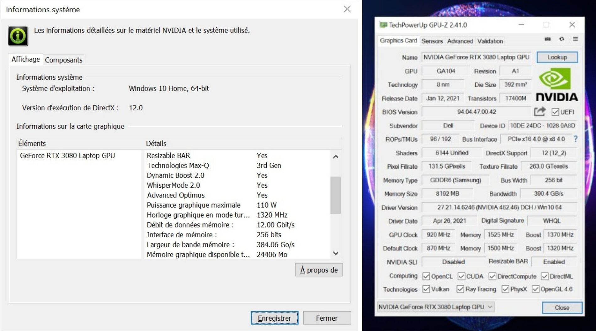Select GeForce RTX 3080 Laptop GPU item
Viewport: 596px width, 331px height.
click(x=67, y=156)
